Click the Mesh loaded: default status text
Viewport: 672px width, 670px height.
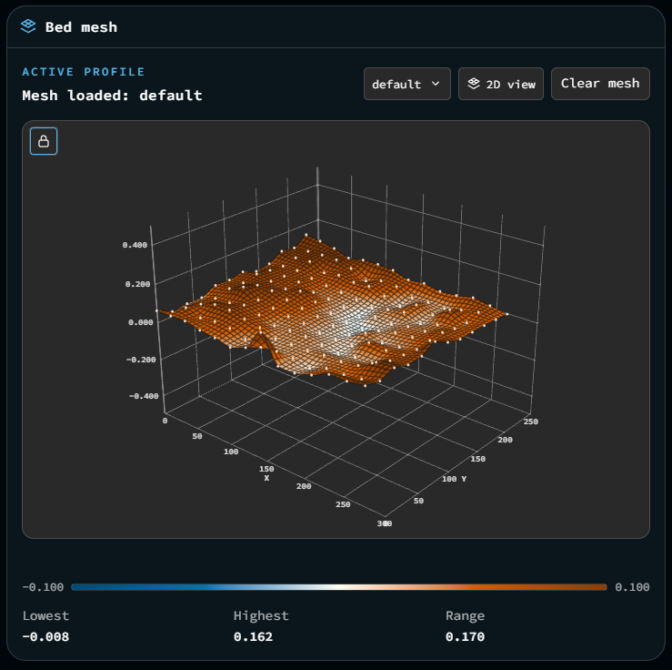click(x=112, y=96)
